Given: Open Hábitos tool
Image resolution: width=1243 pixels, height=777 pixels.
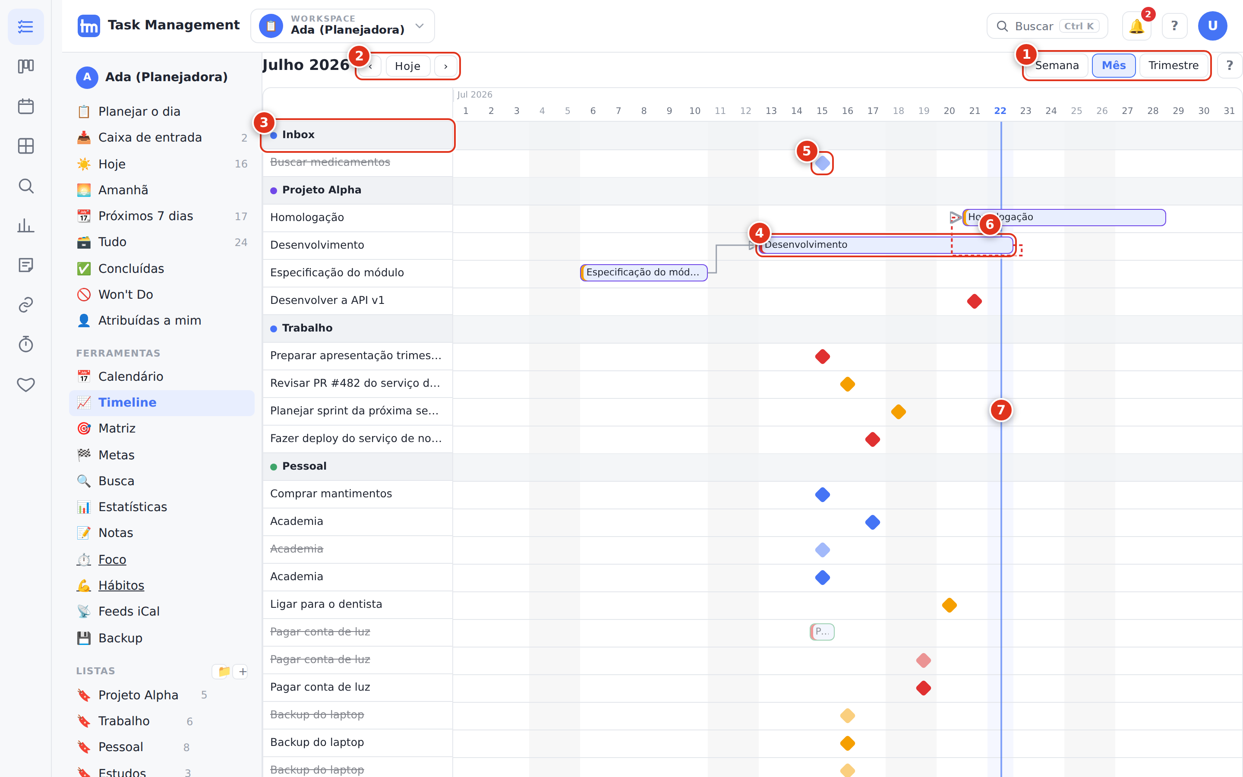Looking at the screenshot, I should pos(162,585).
